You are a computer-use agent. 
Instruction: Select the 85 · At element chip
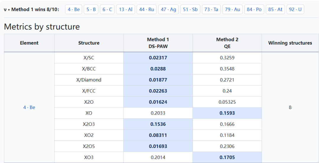click(x=275, y=9)
